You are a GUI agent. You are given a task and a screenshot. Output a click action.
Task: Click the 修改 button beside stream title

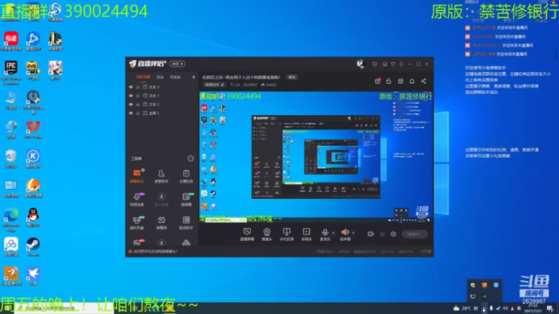coord(292,77)
